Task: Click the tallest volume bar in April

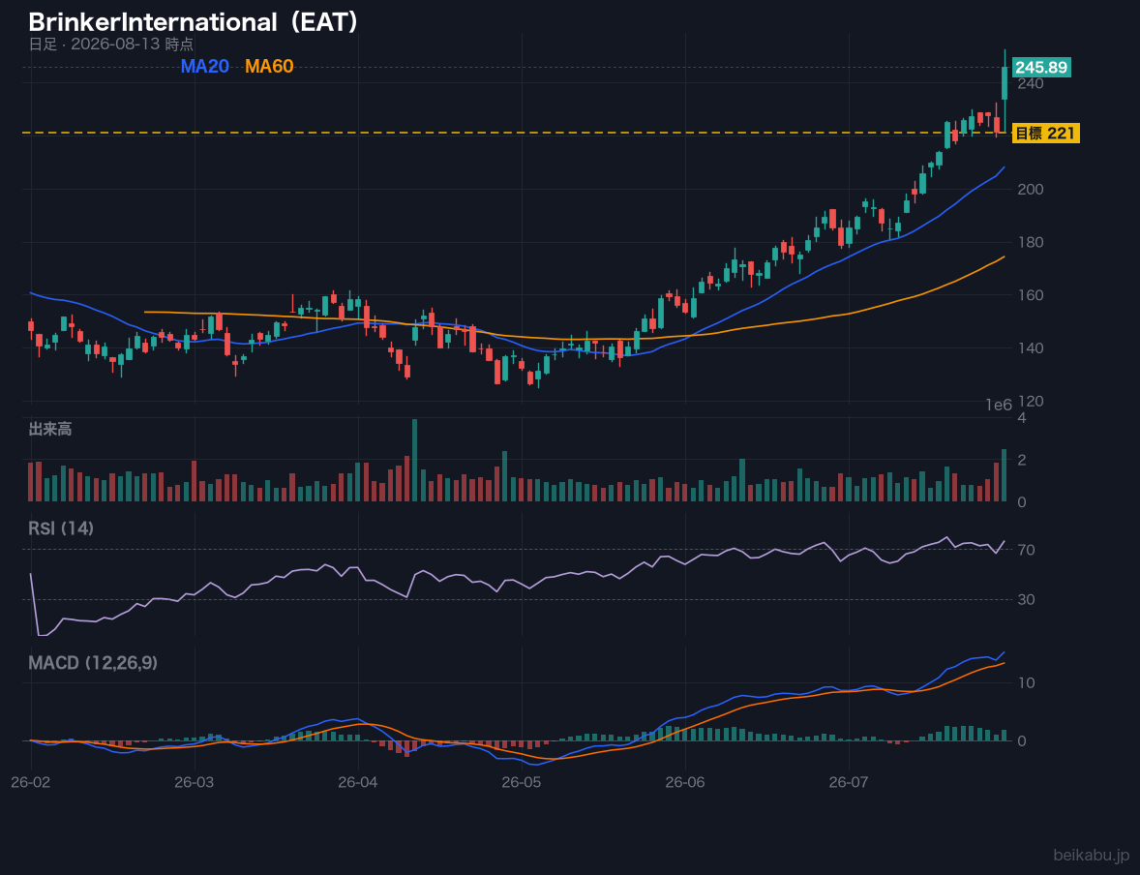Action: coord(414,461)
